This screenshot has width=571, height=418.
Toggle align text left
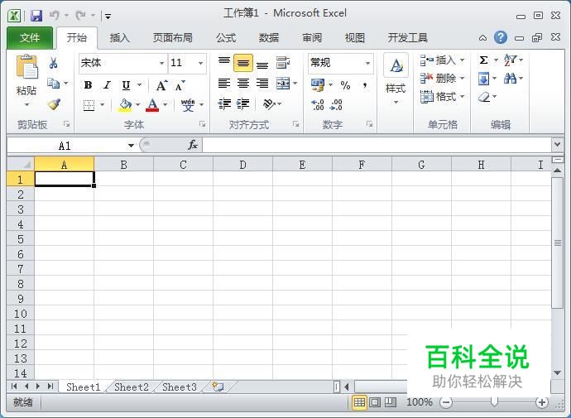224,84
